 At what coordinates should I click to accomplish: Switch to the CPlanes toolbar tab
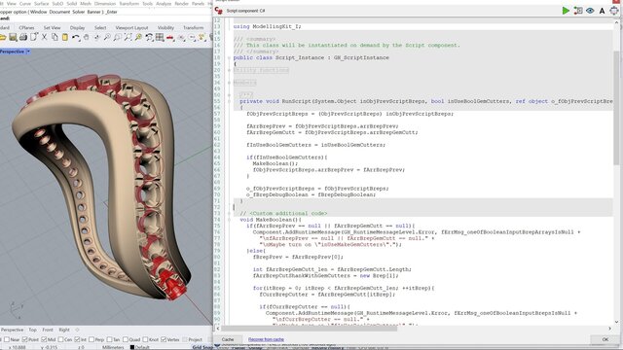coord(26,27)
